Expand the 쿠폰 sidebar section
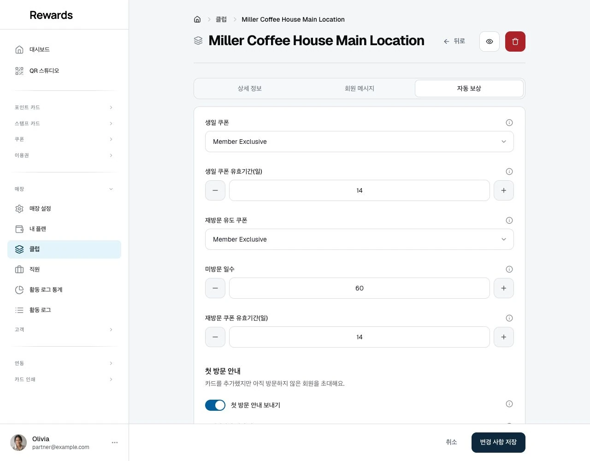This screenshot has height=461, width=590. pos(64,139)
